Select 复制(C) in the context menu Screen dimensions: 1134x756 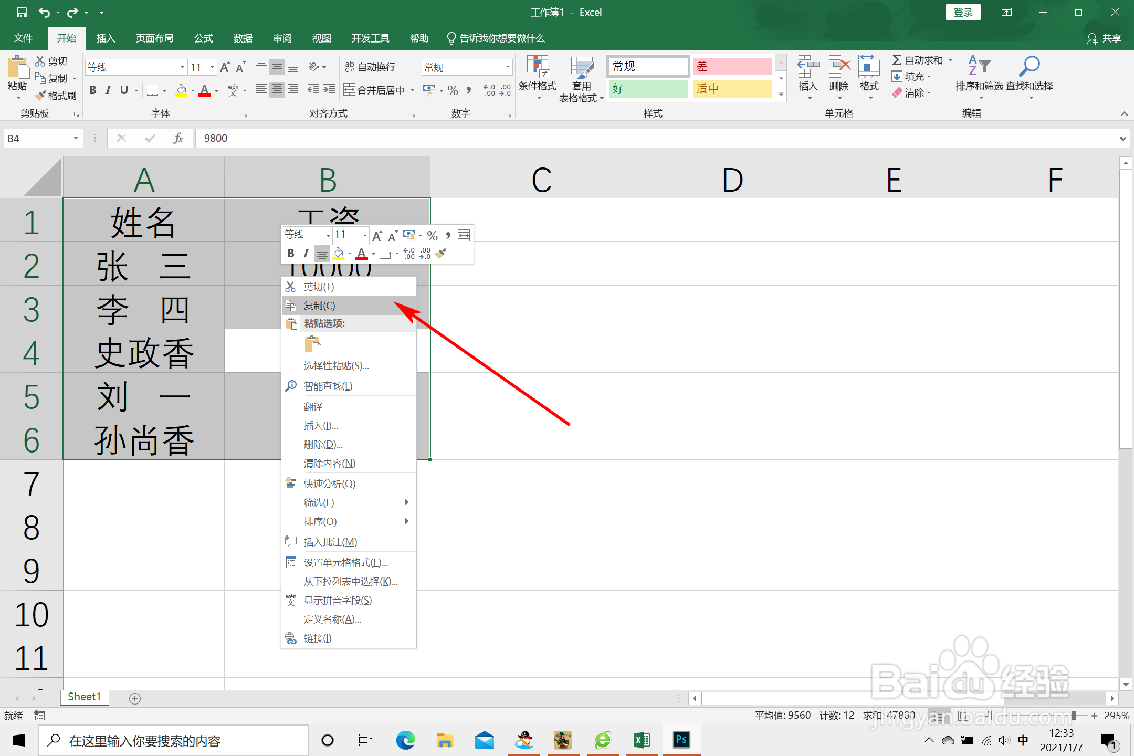pos(319,306)
